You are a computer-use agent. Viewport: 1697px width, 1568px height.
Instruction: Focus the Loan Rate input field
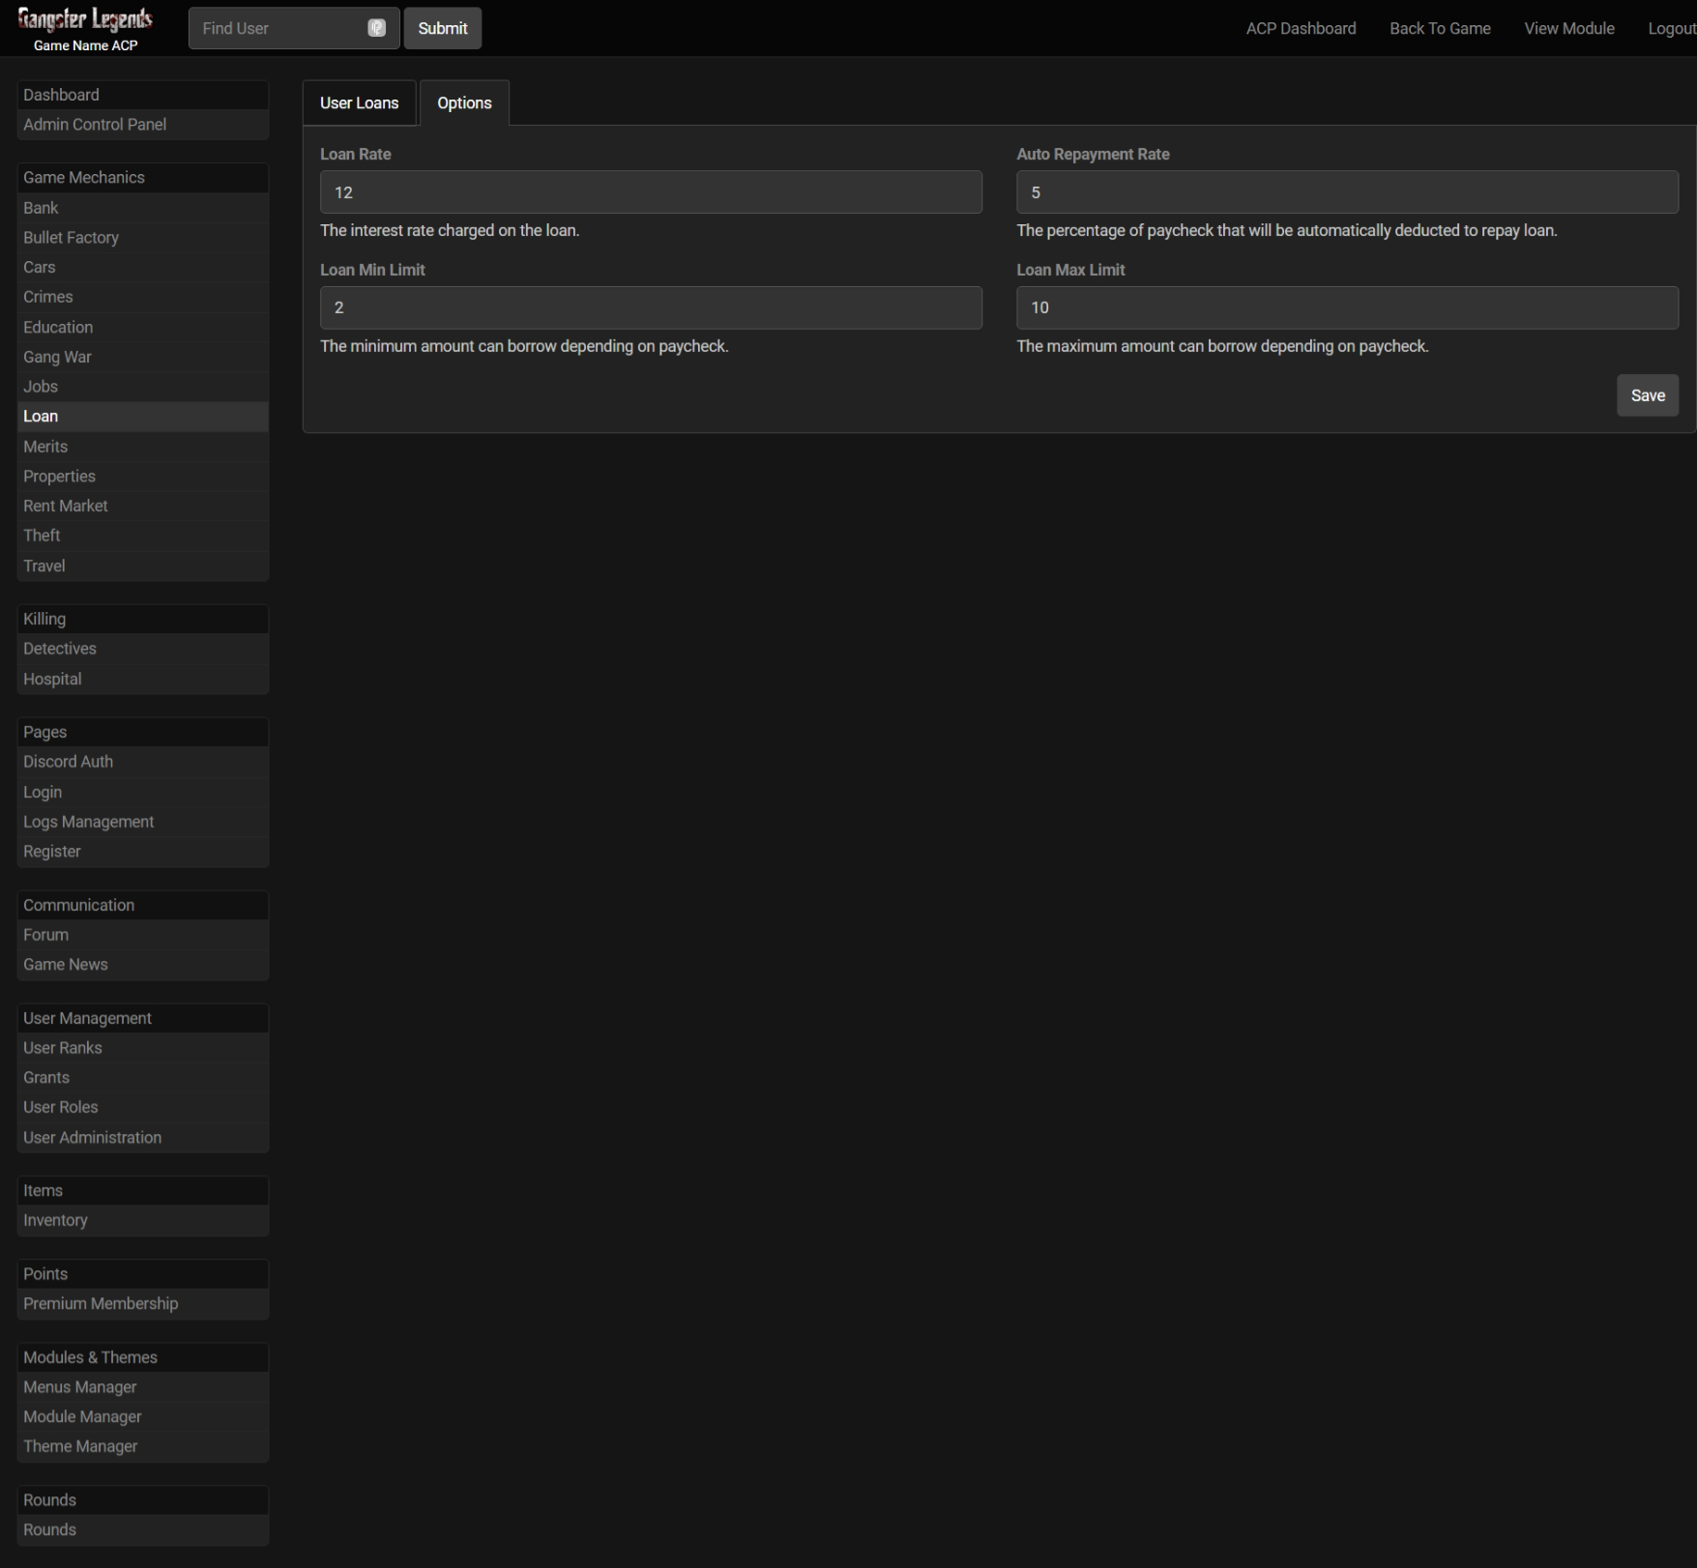[650, 192]
